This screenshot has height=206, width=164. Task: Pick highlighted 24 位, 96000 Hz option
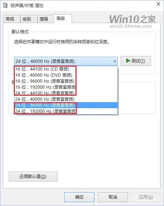[x=66, y=105]
